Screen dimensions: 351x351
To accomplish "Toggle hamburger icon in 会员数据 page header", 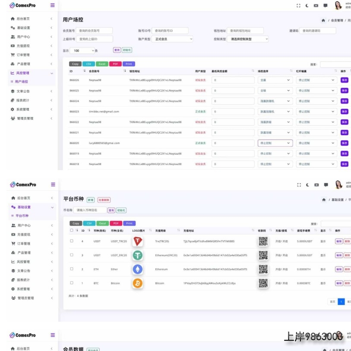I will tap(53, 335).
